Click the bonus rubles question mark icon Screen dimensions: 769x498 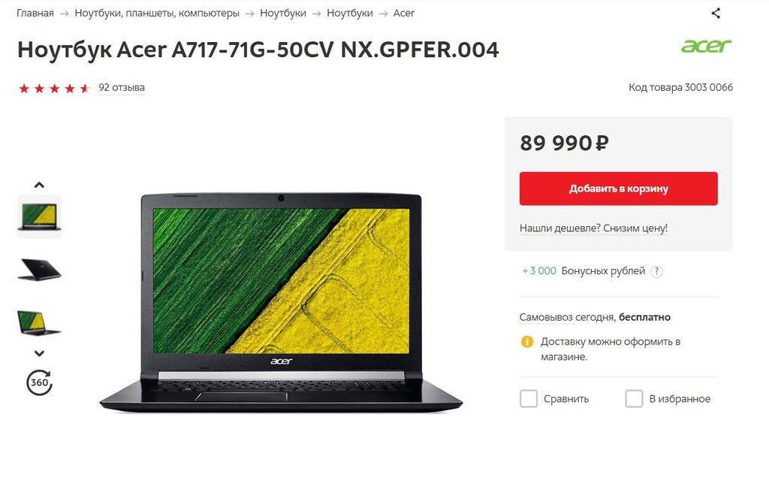point(656,271)
